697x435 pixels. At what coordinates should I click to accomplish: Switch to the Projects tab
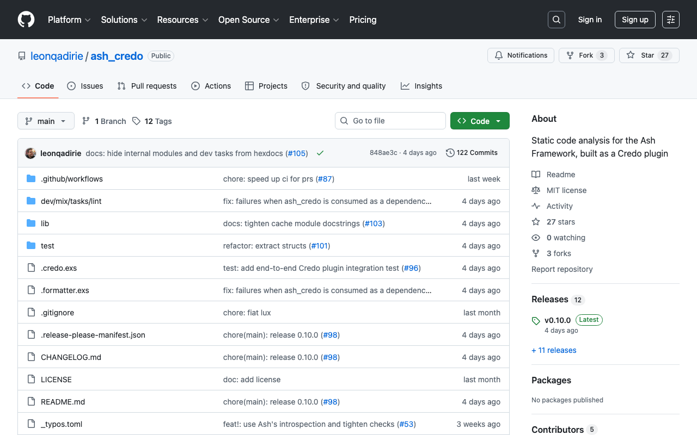(x=266, y=86)
